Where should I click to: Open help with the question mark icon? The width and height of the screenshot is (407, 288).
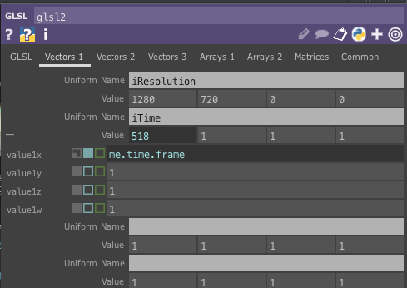[9, 35]
